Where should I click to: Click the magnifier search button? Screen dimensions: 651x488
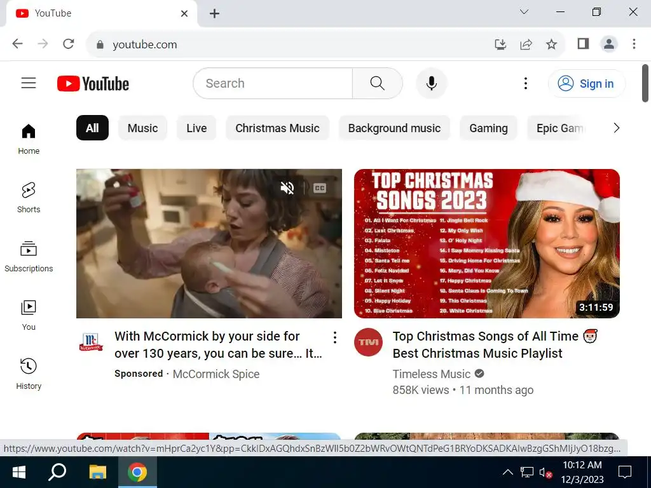tap(377, 83)
